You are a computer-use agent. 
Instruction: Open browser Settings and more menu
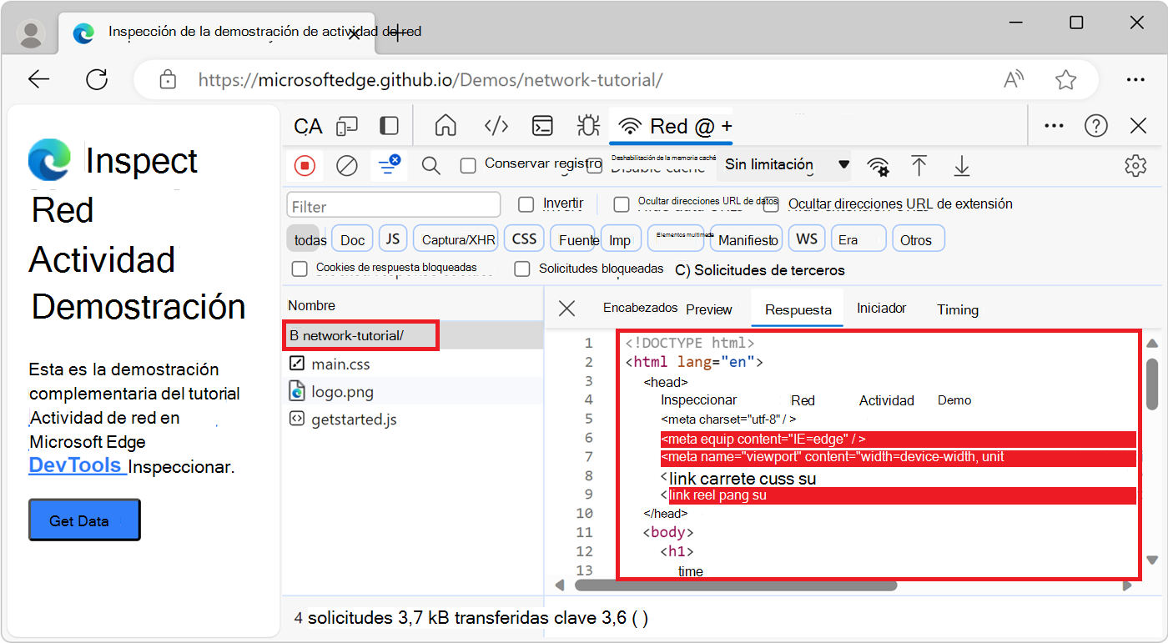tap(1135, 79)
